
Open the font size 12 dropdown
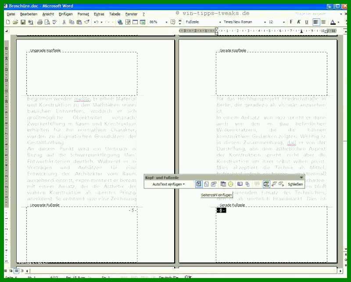(x=283, y=22)
